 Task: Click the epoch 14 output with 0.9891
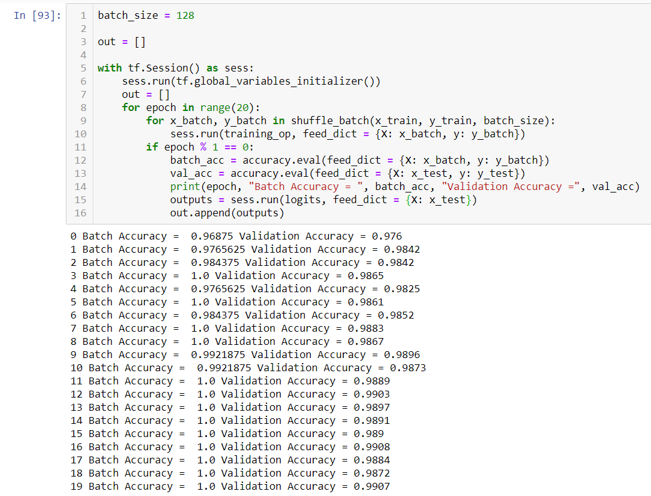click(x=230, y=420)
